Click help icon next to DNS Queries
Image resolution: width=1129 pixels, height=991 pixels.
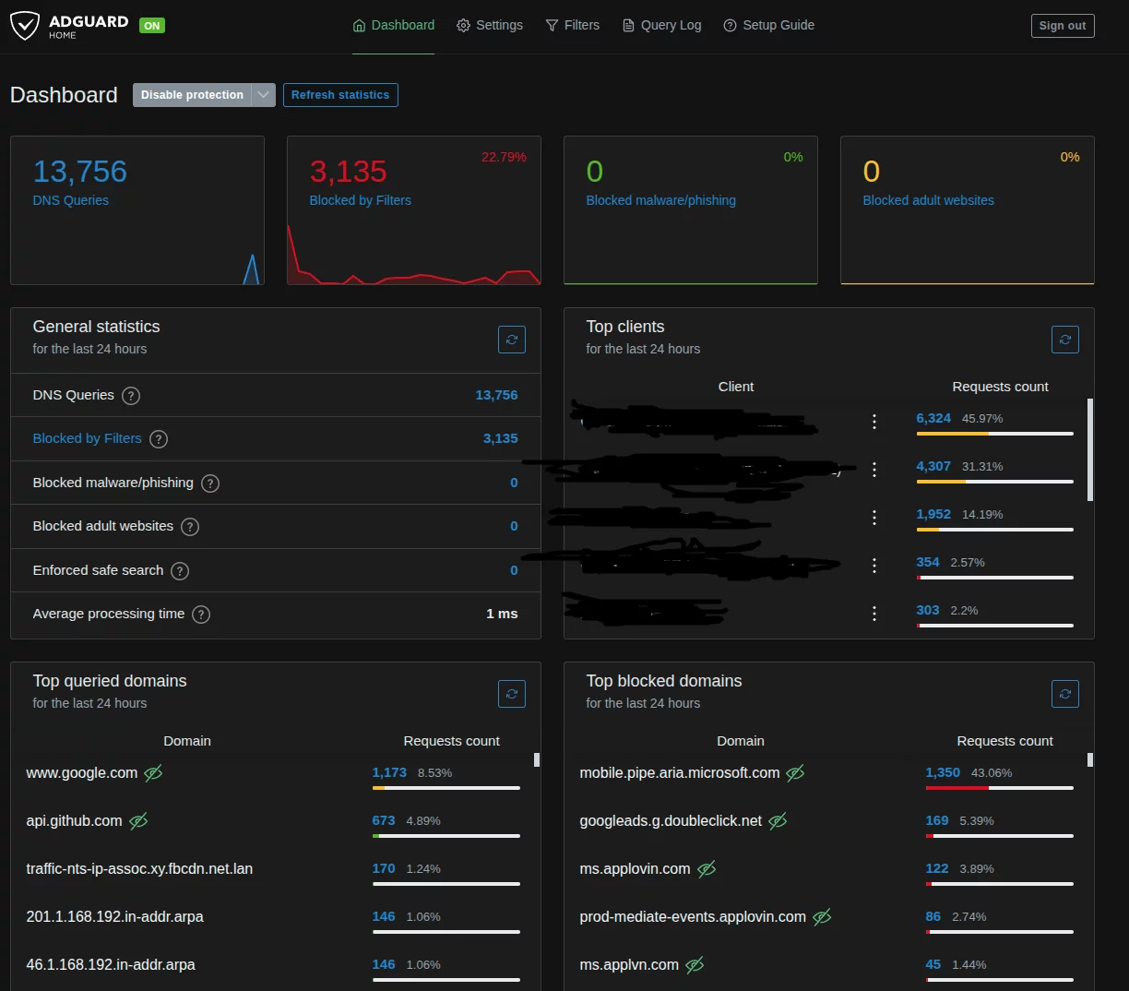tap(131, 396)
